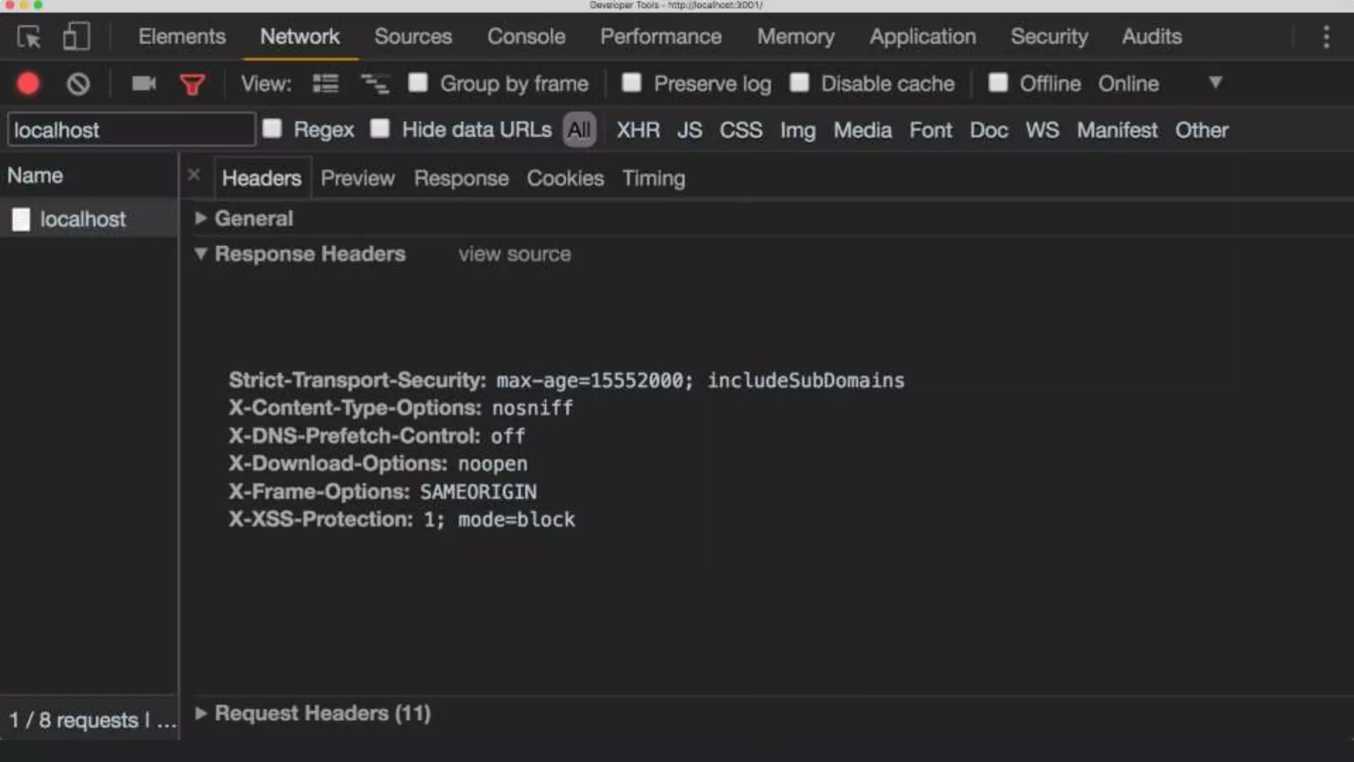Enable the Preserve log checkbox
1354x762 pixels.
pos(631,83)
